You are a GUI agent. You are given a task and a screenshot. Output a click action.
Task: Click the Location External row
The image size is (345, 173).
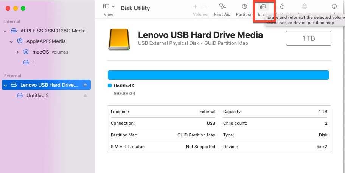[163, 112]
